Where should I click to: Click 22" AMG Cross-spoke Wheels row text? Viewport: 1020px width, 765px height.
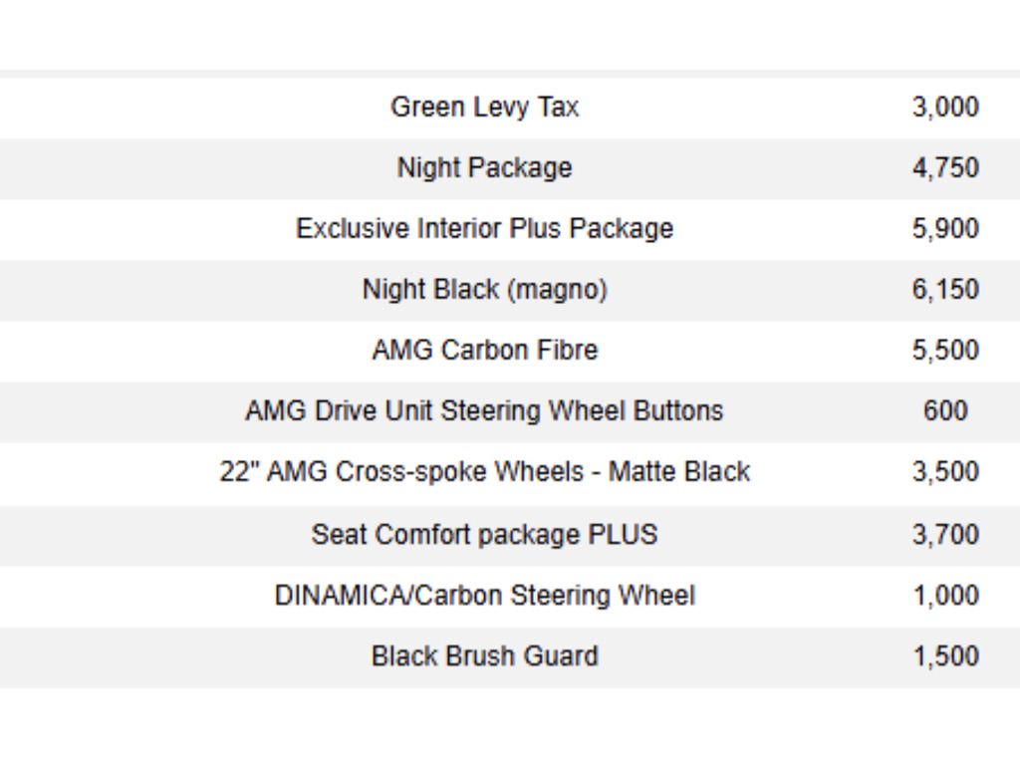coord(484,472)
